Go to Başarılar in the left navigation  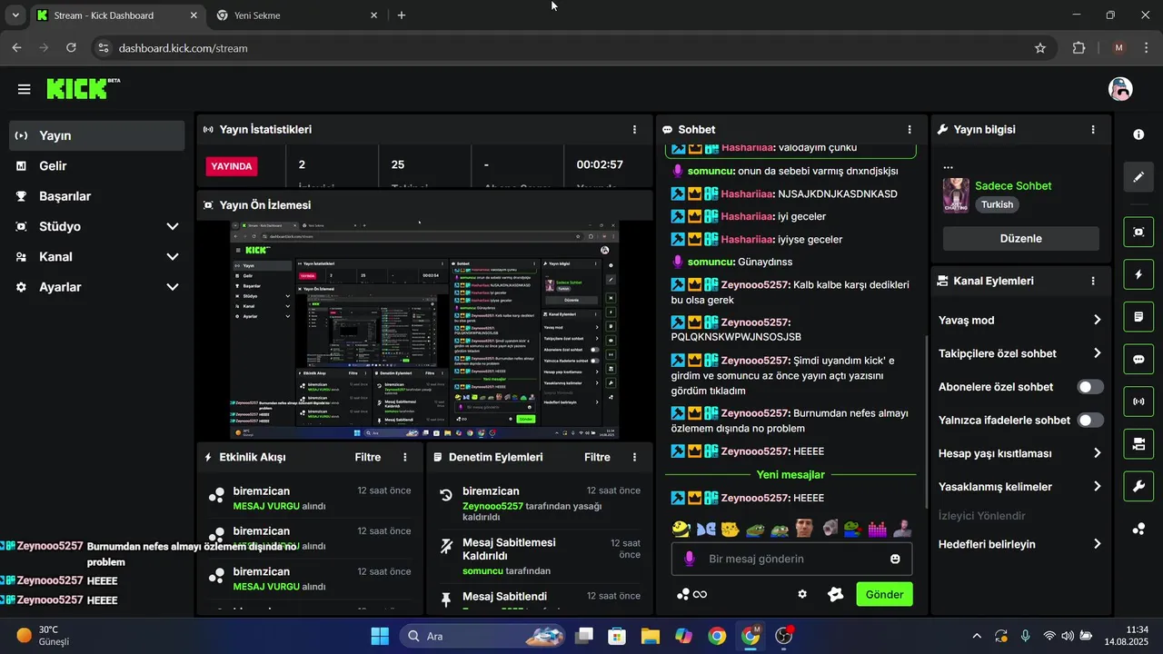click(97, 196)
